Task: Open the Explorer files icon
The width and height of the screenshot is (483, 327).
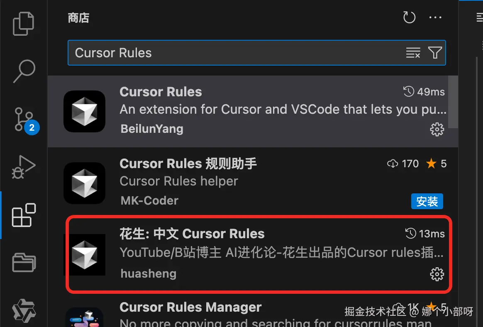Action: (x=23, y=24)
